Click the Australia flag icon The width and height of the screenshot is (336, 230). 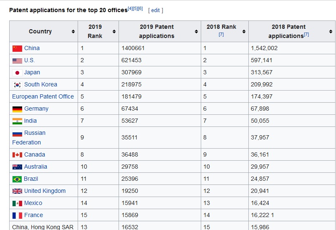coord(17,167)
